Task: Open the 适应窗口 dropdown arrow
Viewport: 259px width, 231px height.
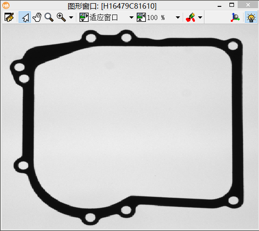Action: 131,17
